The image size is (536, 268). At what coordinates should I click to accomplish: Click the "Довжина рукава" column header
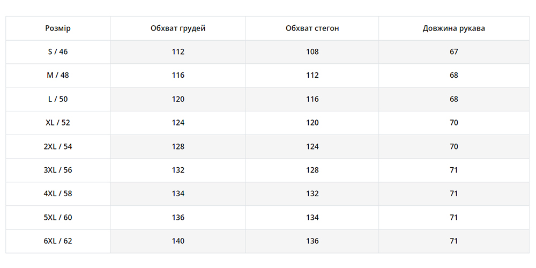(x=453, y=28)
